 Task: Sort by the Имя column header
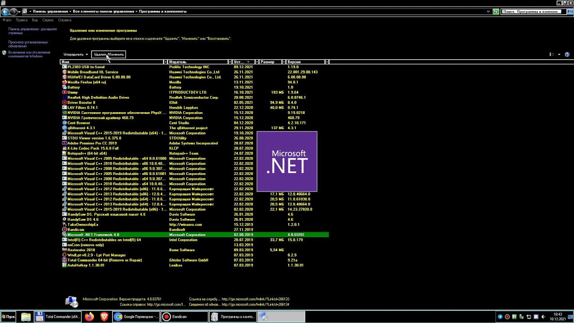(112, 62)
